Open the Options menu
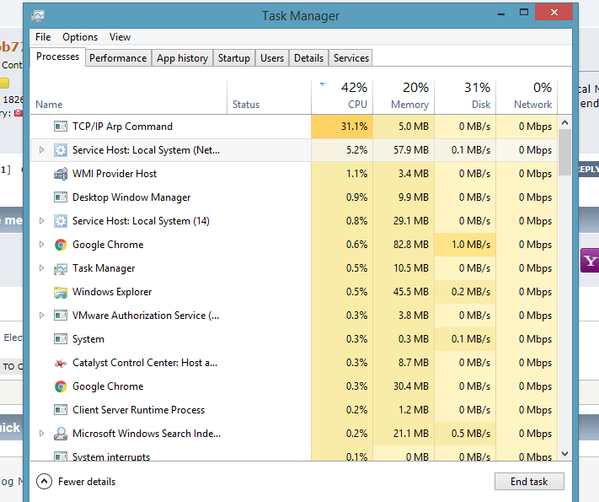The width and height of the screenshot is (599, 502). 80,37
